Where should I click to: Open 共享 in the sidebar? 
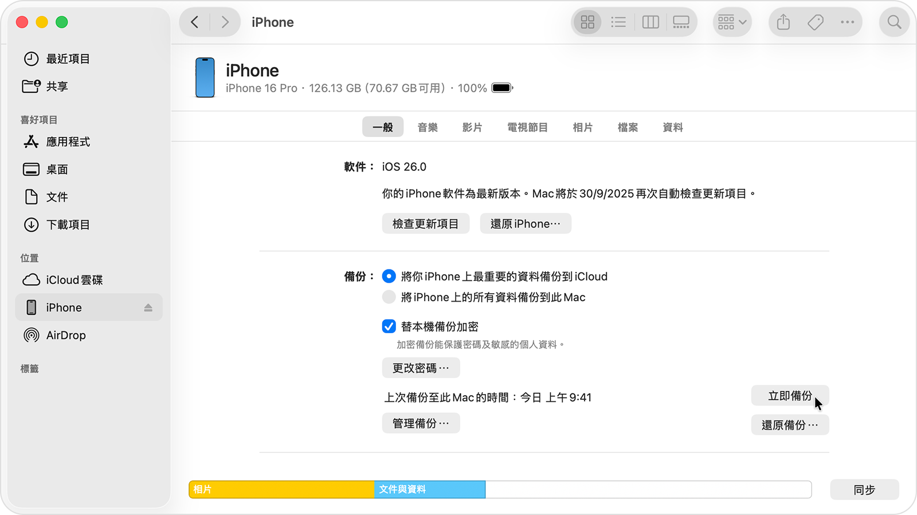point(89,87)
